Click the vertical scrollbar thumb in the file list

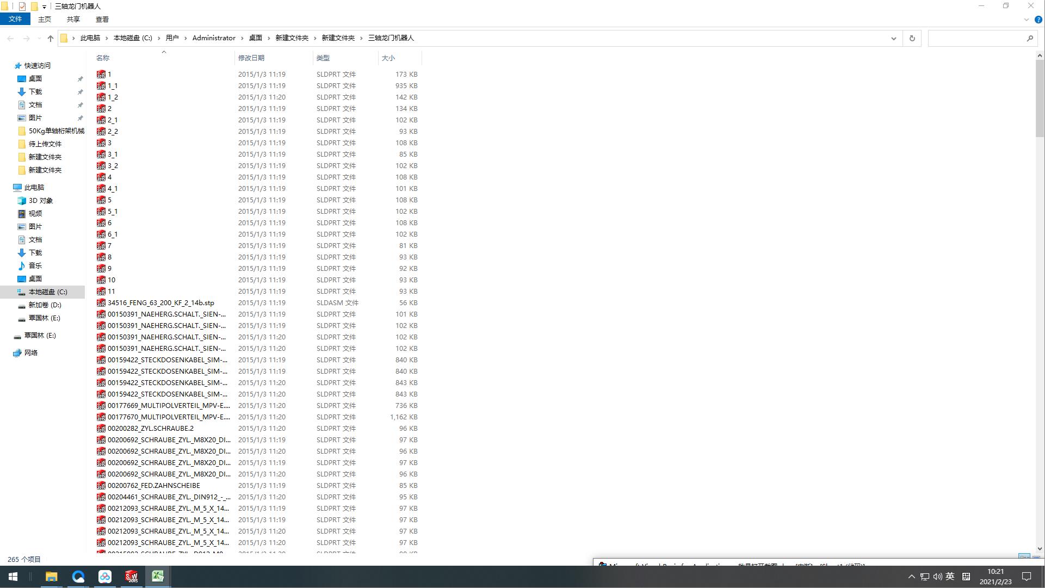pyautogui.click(x=1040, y=98)
